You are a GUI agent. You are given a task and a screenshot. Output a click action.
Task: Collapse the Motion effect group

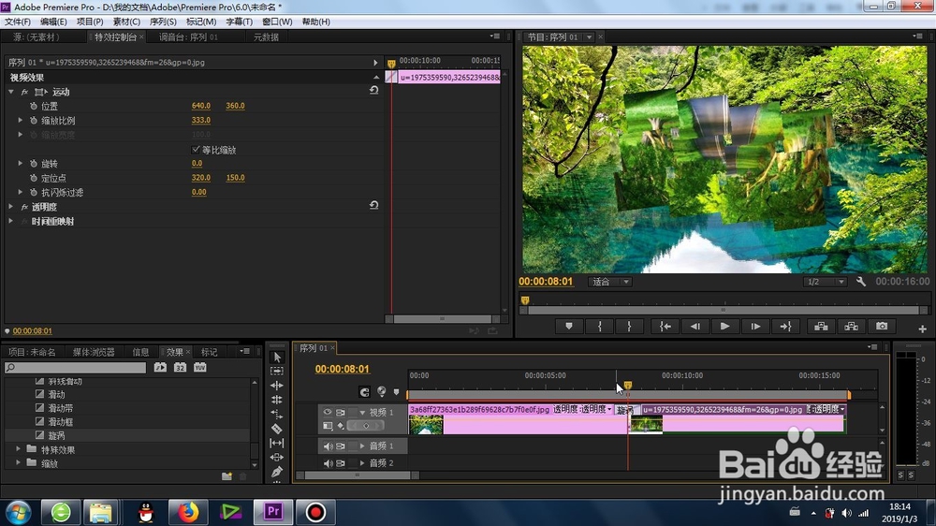(10, 92)
